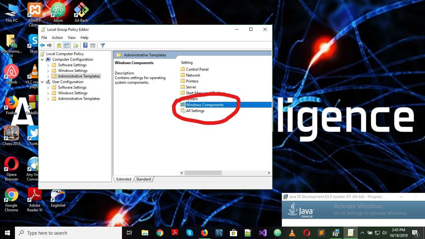
Task: Switch to the Extended tab
Action: (x=124, y=179)
